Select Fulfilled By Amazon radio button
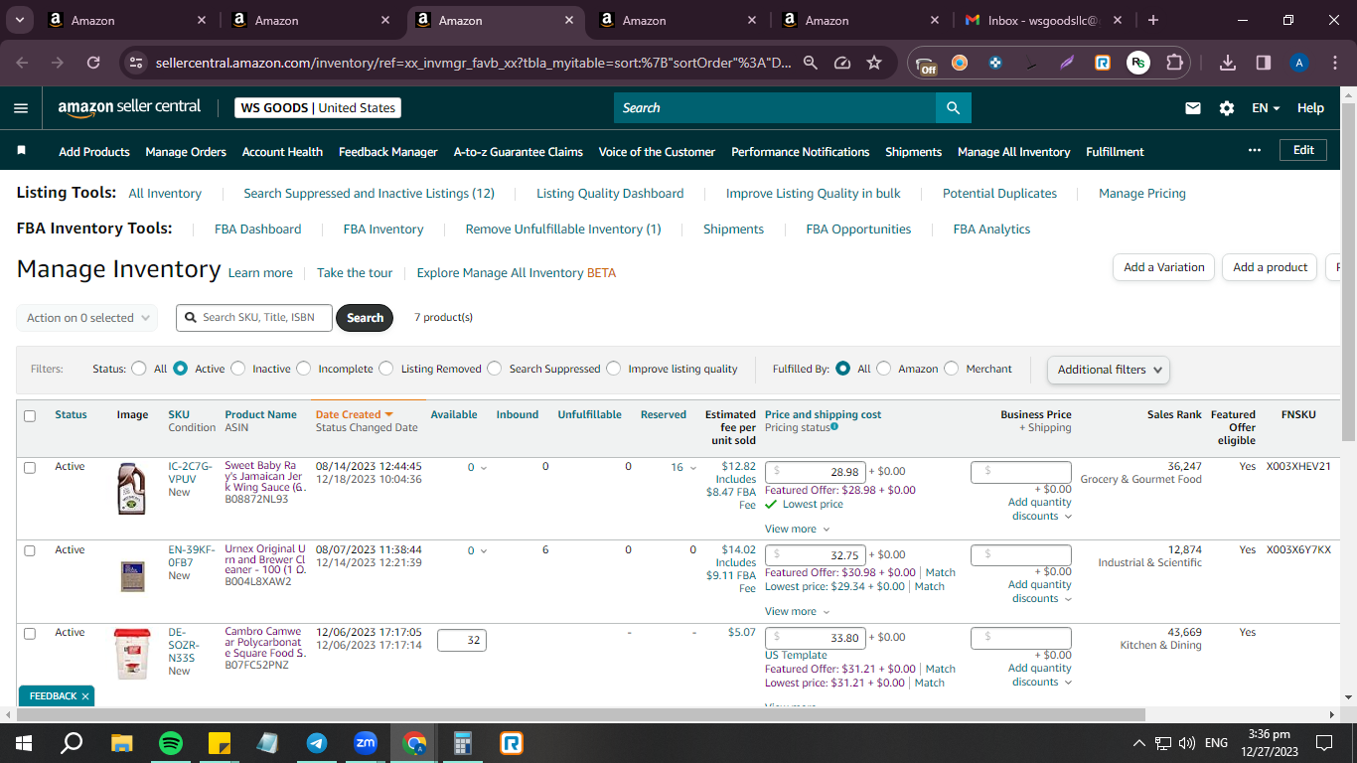1357x763 pixels. click(884, 369)
